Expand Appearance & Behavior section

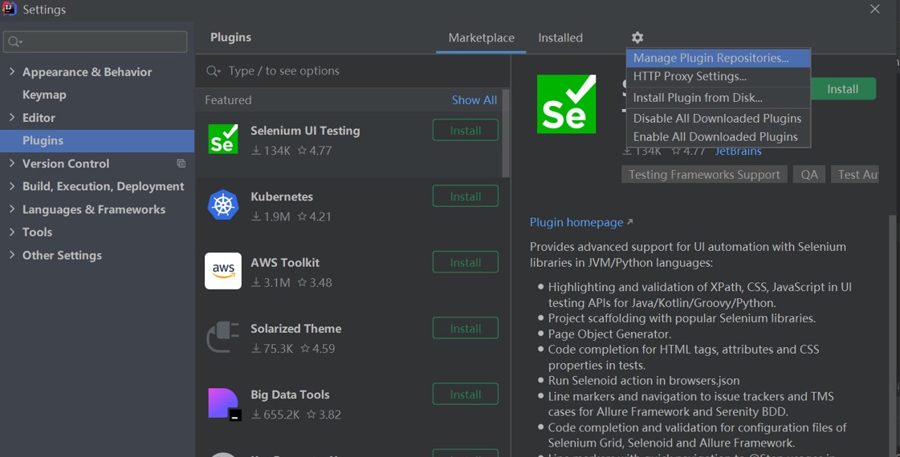click(x=12, y=71)
